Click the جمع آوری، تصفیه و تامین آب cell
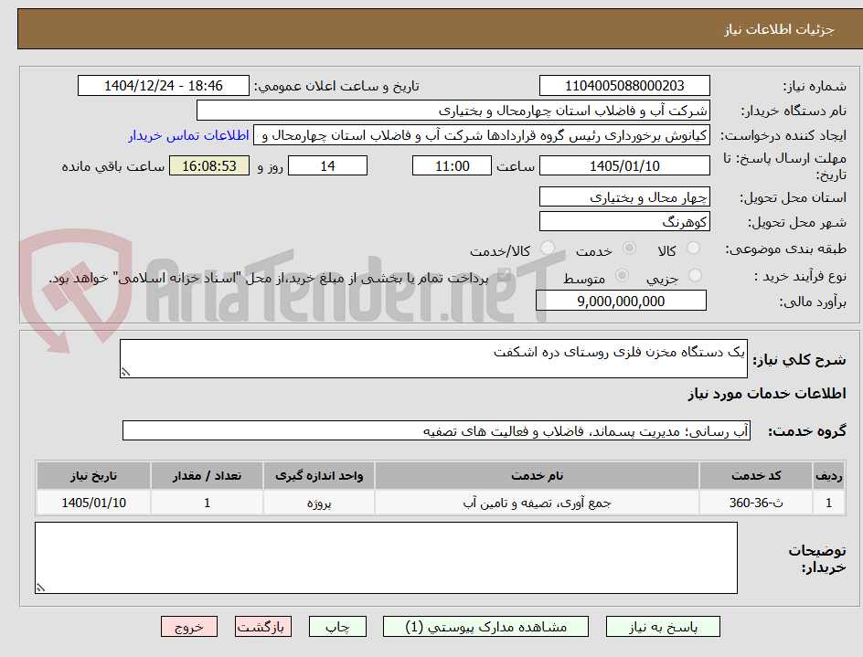The height and width of the screenshot is (657, 863). click(x=537, y=503)
